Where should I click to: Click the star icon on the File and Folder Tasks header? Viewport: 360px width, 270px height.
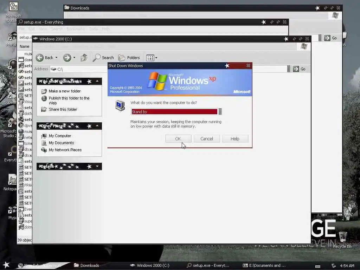pyautogui.click(x=89, y=81)
